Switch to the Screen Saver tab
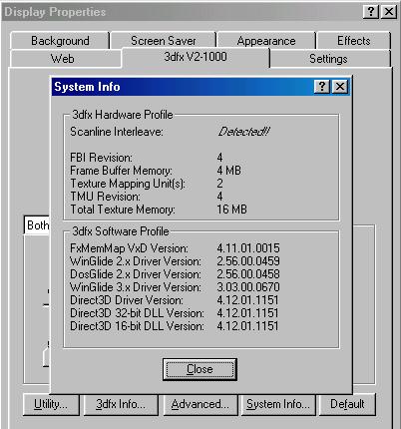Screen dimensions: 401x429 tap(164, 41)
